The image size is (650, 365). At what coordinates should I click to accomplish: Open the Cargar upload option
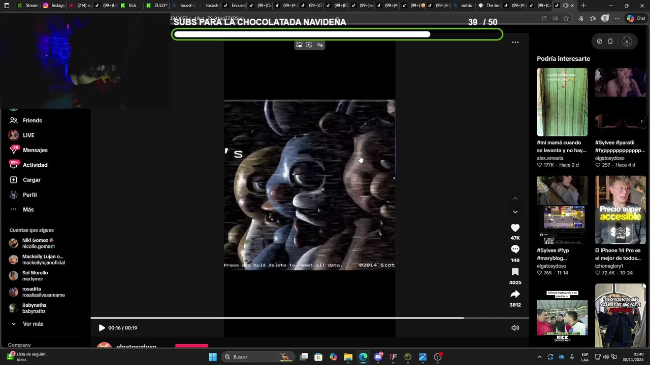25,180
